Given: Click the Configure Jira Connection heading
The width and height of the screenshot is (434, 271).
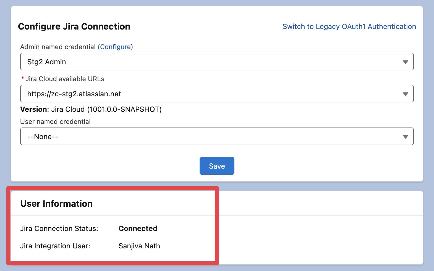Looking at the screenshot, I should (74, 26).
